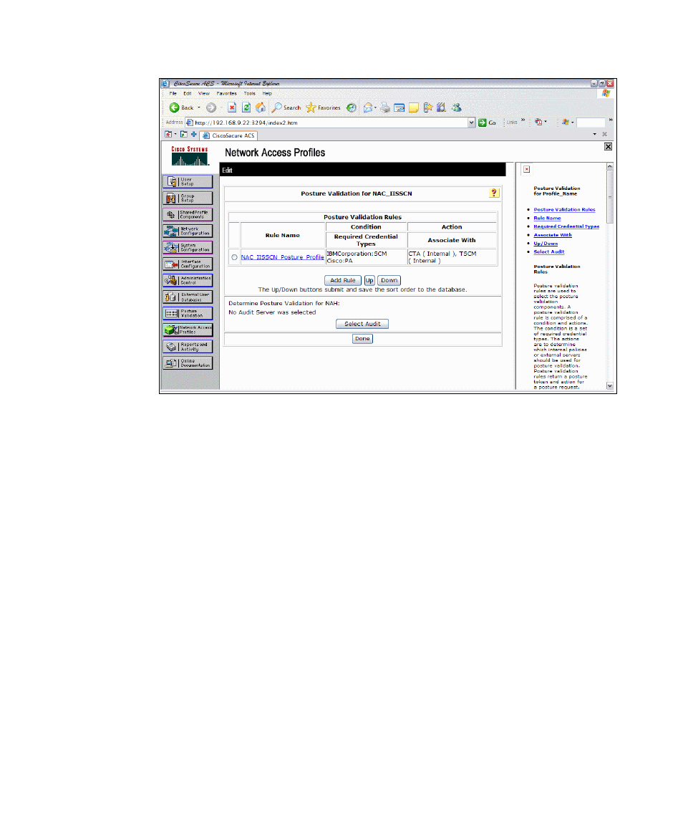This screenshot has width=683, height=834.
Task: Select the NAC_IISSCN_Posture_Profile rule radio button
Action: [x=234, y=257]
